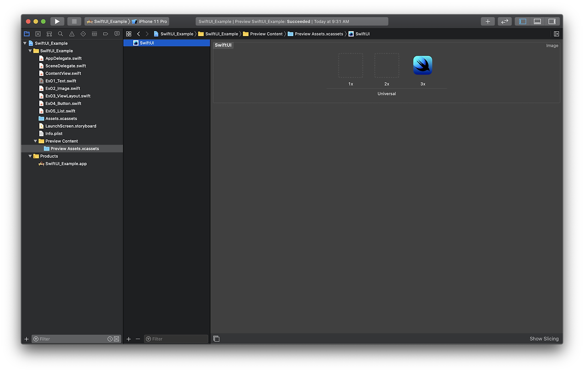Add a new editor pane
The height and width of the screenshot is (372, 584).
click(557, 34)
